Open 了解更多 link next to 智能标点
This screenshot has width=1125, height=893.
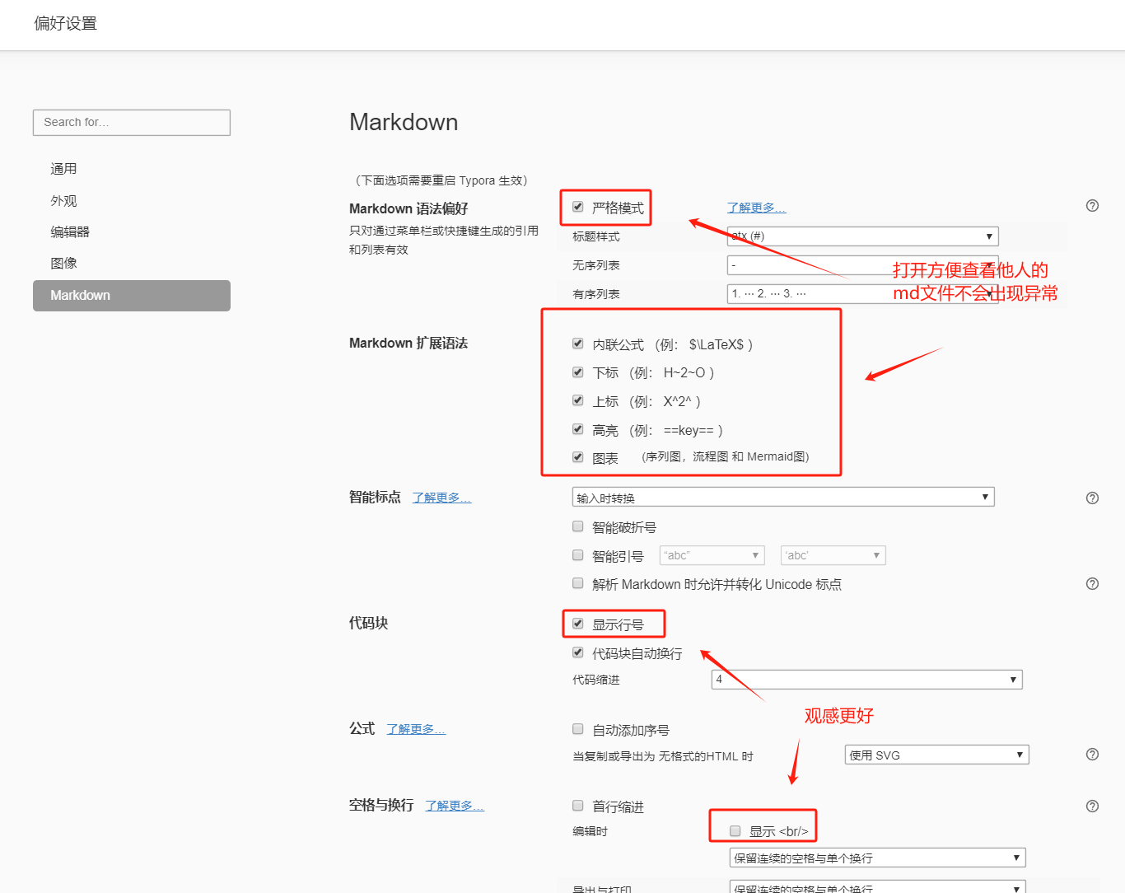(441, 498)
